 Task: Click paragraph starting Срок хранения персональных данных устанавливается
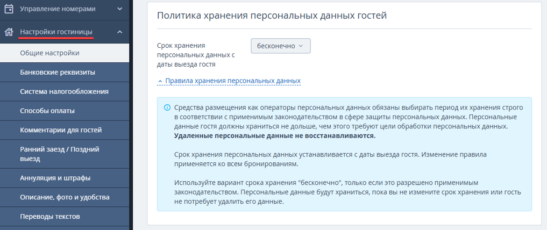[x=330, y=159]
